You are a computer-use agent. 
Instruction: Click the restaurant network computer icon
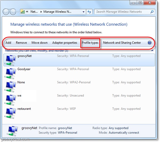(x=10, y=113)
